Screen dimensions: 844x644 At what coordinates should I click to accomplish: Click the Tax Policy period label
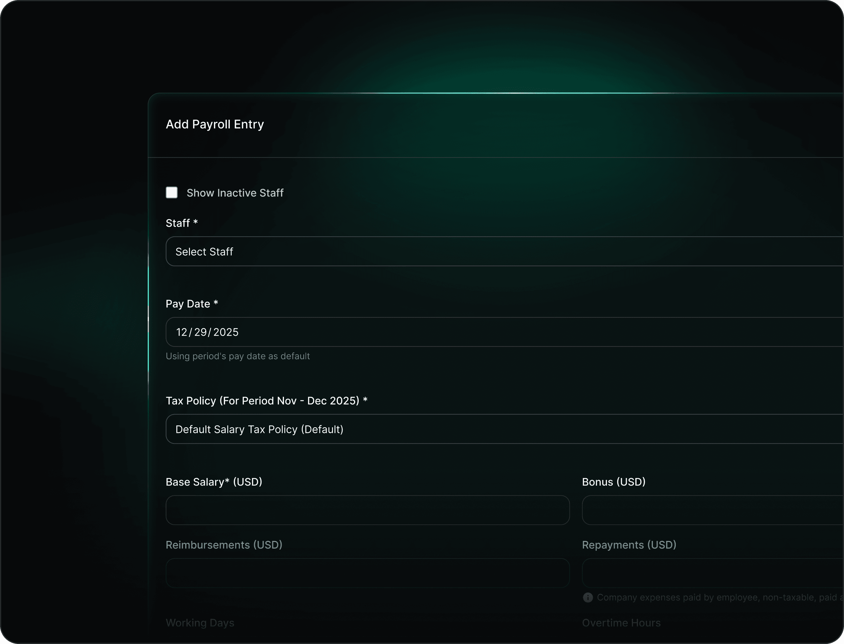point(266,401)
